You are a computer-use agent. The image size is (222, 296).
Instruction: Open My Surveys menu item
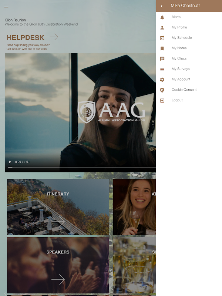(x=189, y=69)
